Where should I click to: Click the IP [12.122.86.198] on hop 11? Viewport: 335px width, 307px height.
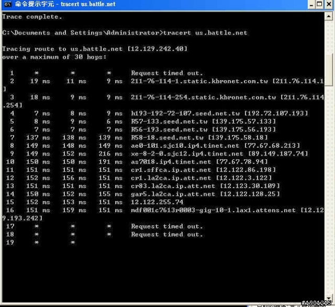[x=246, y=170]
